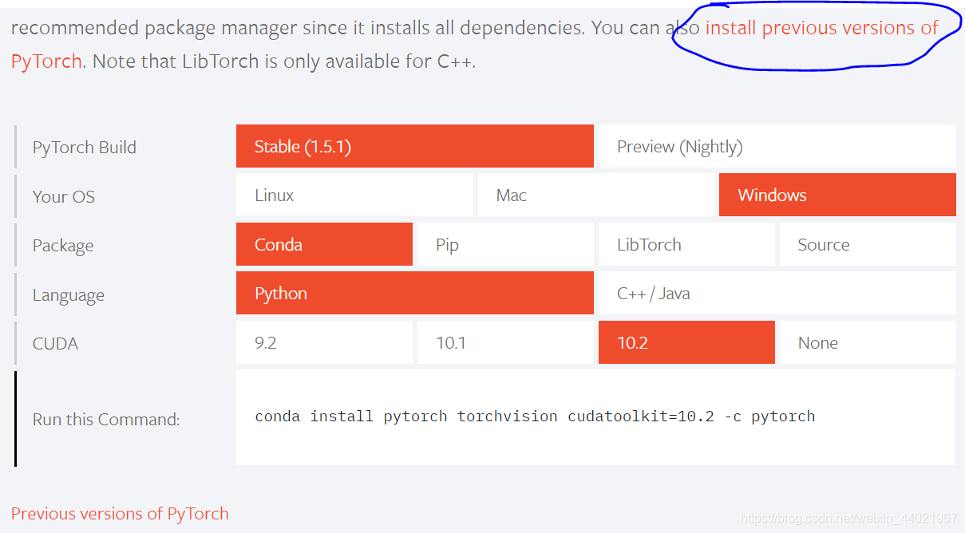The width and height of the screenshot is (965, 533).
Task: Select CUDA 10.1 option
Action: [x=504, y=342]
